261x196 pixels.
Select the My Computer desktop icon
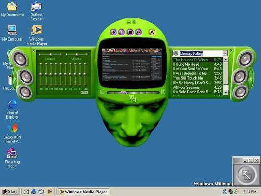pyautogui.click(x=12, y=33)
